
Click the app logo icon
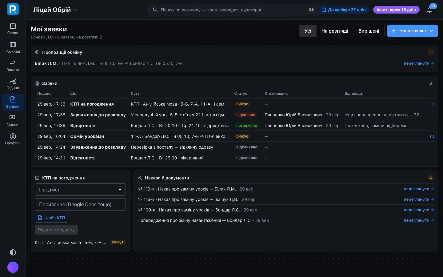13,9
